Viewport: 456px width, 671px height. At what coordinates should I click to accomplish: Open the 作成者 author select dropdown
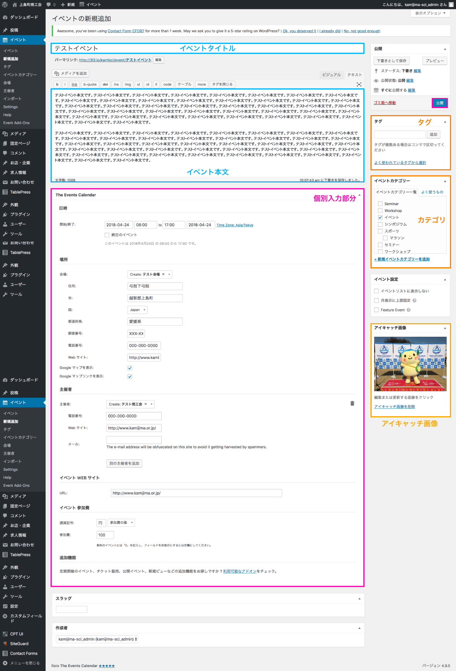97,639
